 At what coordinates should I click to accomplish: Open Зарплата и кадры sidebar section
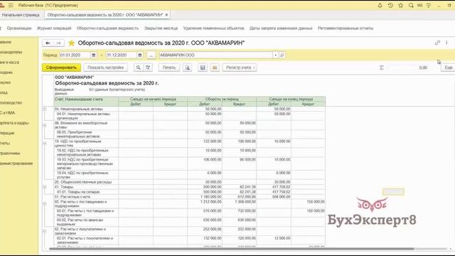coord(14,123)
